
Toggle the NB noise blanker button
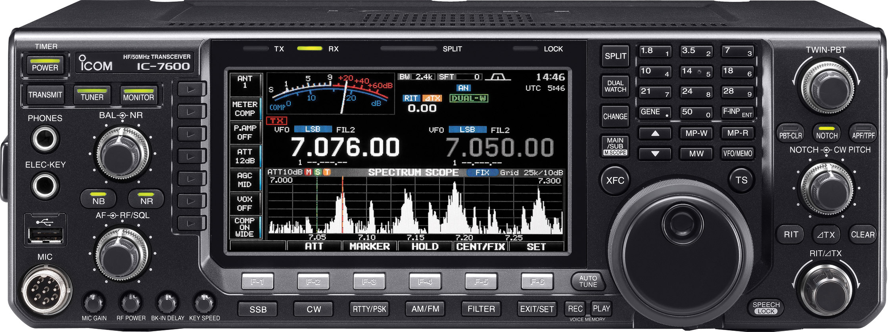click(98, 199)
